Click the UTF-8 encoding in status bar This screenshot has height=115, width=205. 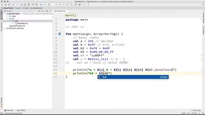194,113
